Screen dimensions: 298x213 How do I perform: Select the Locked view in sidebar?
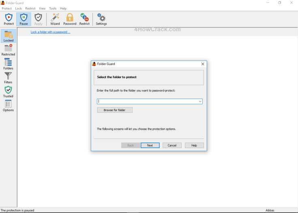click(x=9, y=36)
